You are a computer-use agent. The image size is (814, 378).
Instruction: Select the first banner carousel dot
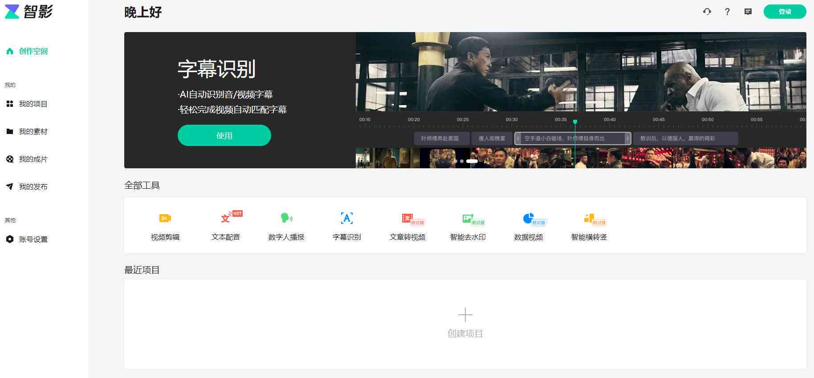coord(455,161)
